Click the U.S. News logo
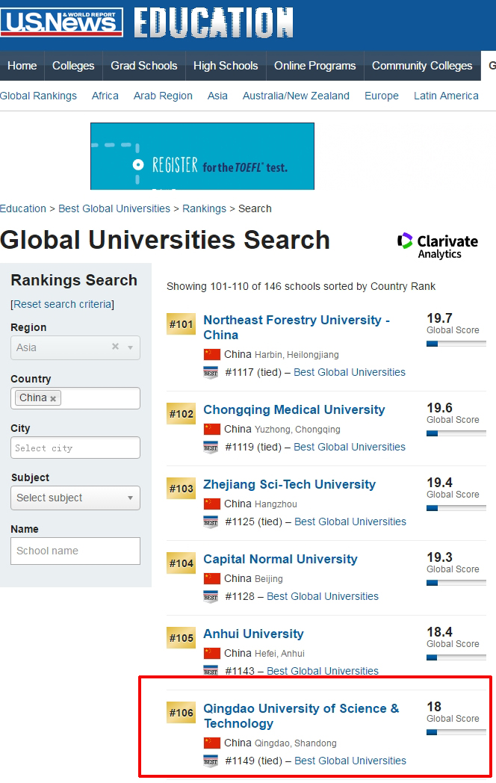Screen dimensions: 496x783 [x=62, y=22]
